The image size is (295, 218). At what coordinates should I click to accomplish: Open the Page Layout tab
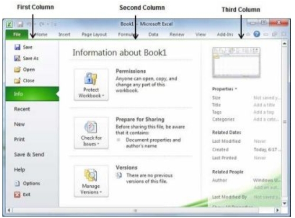(x=94, y=35)
